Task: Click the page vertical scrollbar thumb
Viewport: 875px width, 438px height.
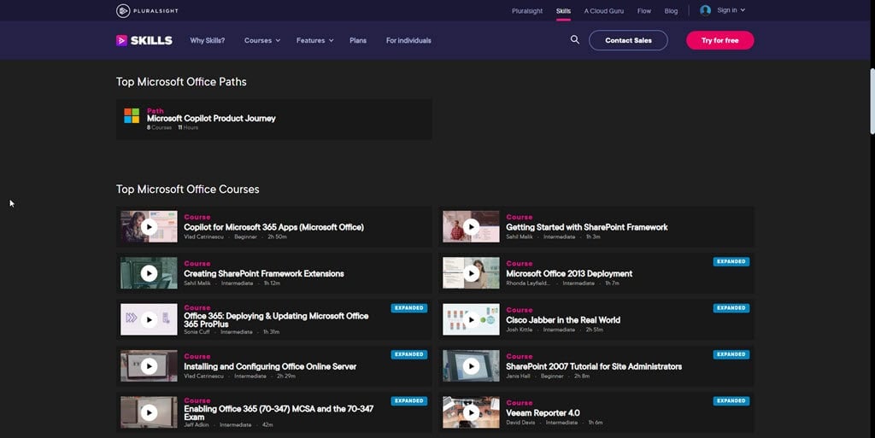Action: pos(872,101)
